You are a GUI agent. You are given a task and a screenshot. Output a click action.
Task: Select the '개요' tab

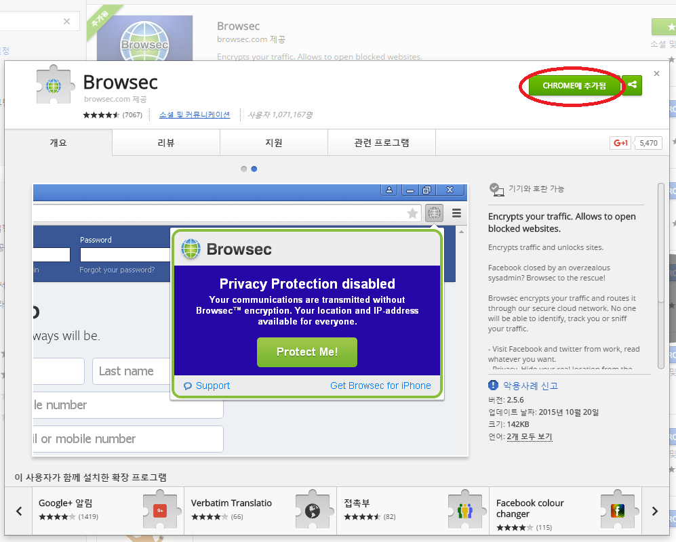pyautogui.click(x=58, y=142)
